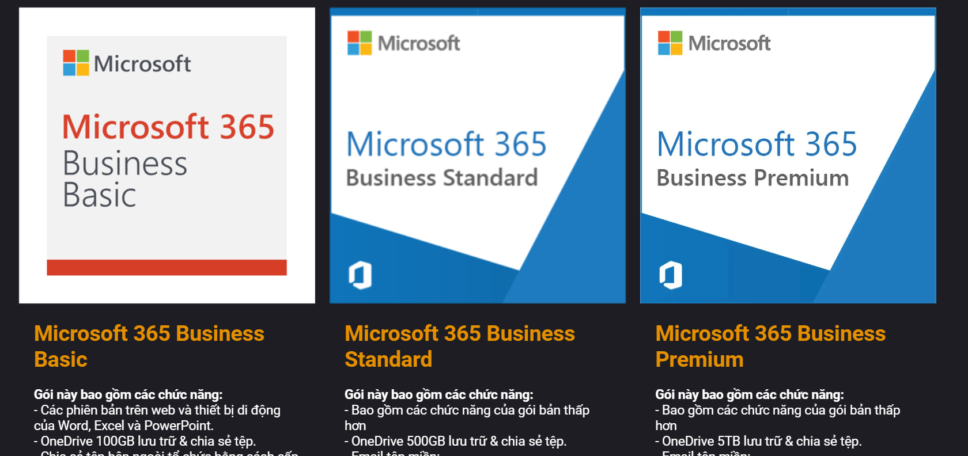Click the red bar at the bottom of the Basic image
Image resolution: width=968 pixels, height=456 pixels.
click(x=167, y=267)
